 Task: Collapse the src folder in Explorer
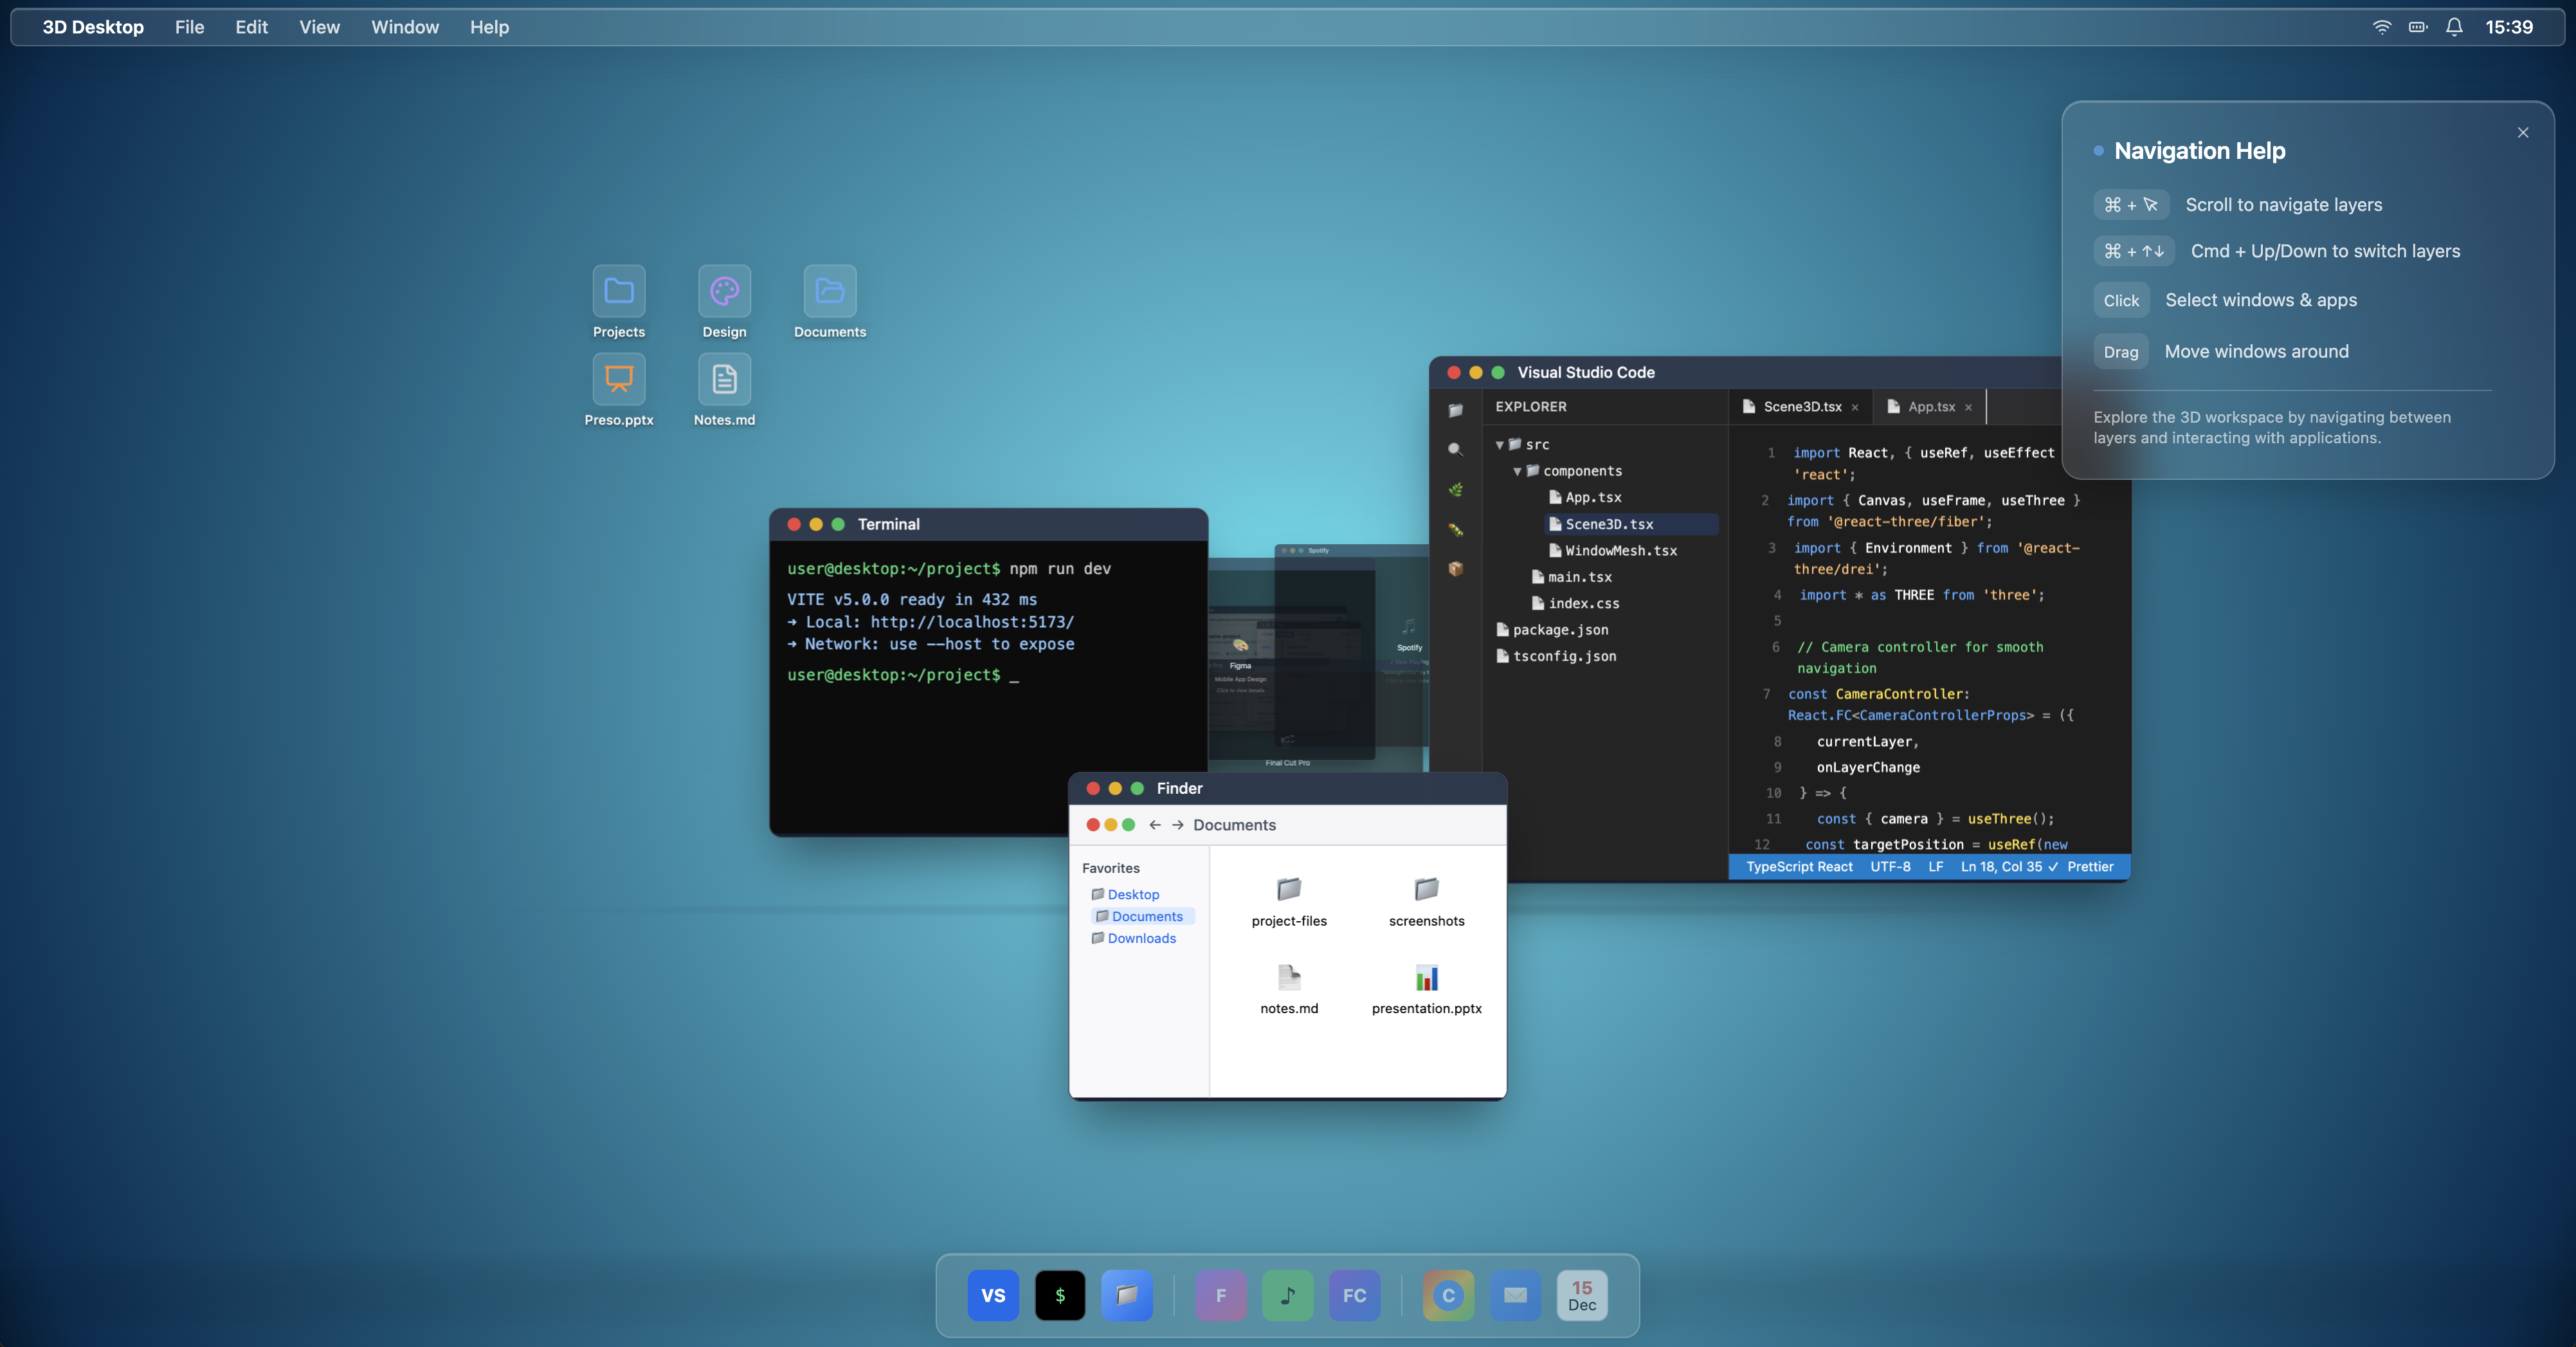(x=1499, y=445)
